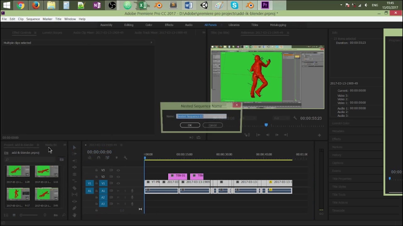
Task: Toggle V2 track output eye
Action: click(118, 177)
